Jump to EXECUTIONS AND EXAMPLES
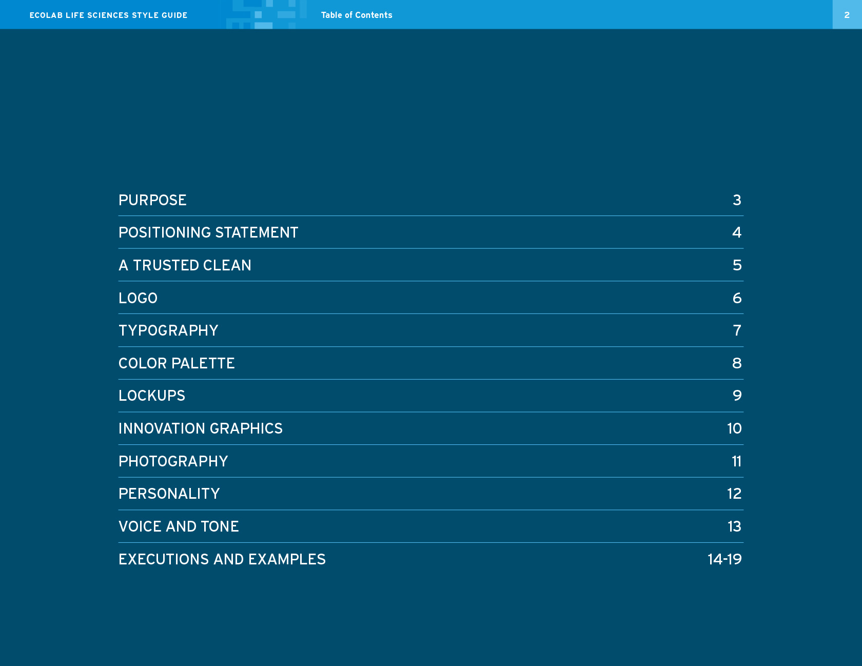The width and height of the screenshot is (862, 666). click(222, 559)
